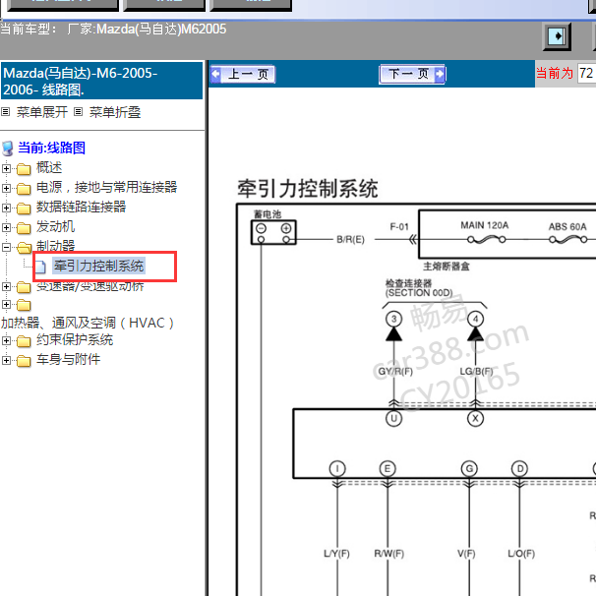The width and height of the screenshot is (596, 596).
Task: Click terminal 4 of the check connector
Action: [x=475, y=319]
